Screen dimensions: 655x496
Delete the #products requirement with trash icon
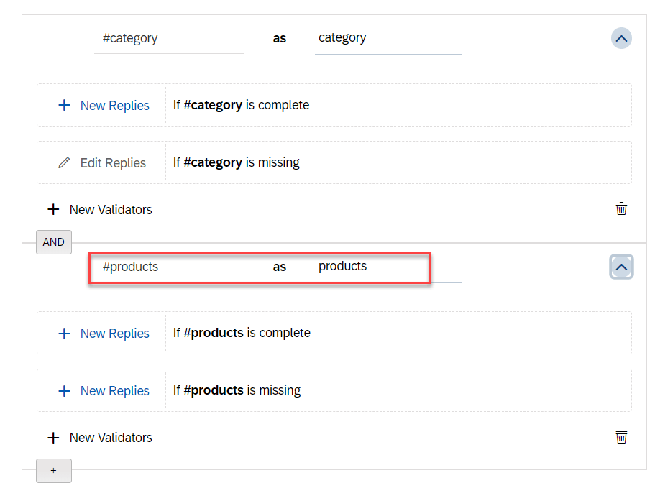621,437
